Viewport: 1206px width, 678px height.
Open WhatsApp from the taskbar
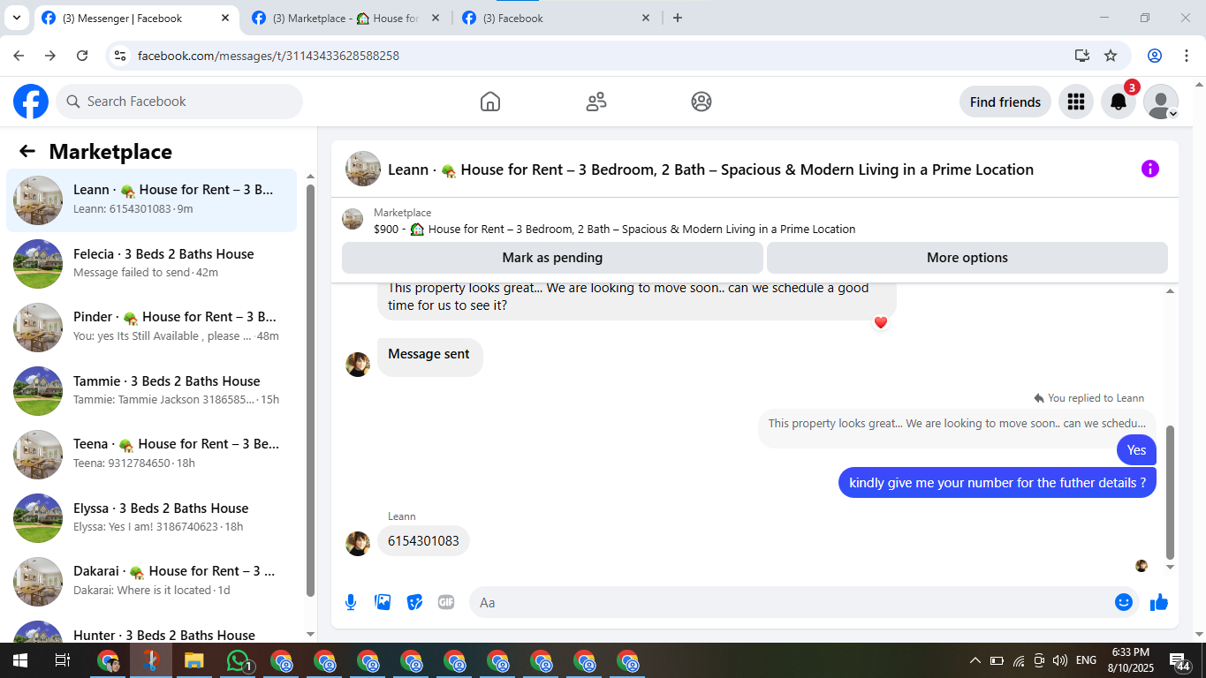click(238, 660)
